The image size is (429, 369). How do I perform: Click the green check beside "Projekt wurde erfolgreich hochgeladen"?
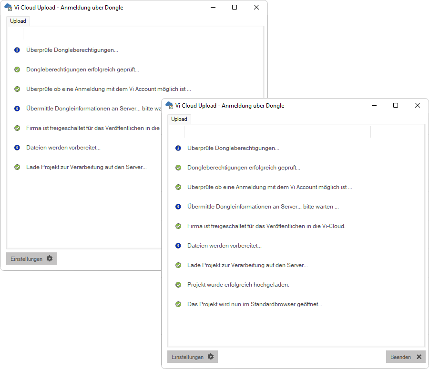tap(178, 285)
